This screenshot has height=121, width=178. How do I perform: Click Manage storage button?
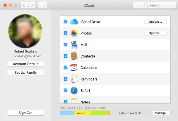161,113
